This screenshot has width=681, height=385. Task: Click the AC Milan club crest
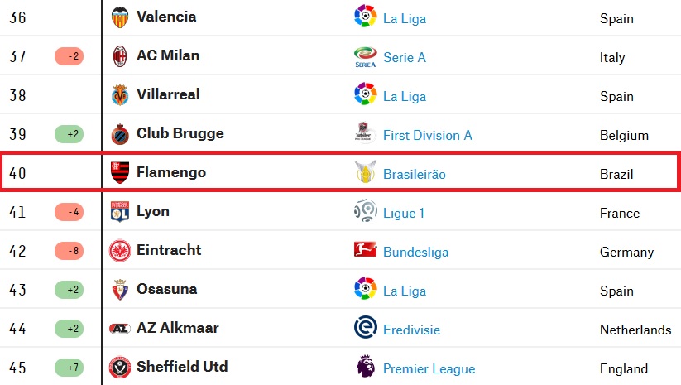pos(120,56)
